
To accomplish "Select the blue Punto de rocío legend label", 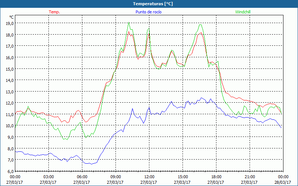I will [148, 12].
